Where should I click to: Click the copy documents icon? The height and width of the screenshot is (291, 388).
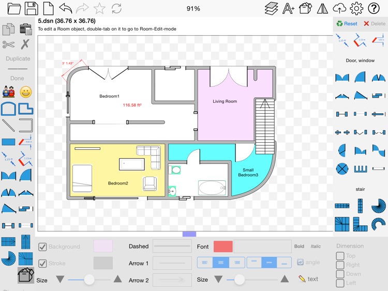click(x=9, y=29)
